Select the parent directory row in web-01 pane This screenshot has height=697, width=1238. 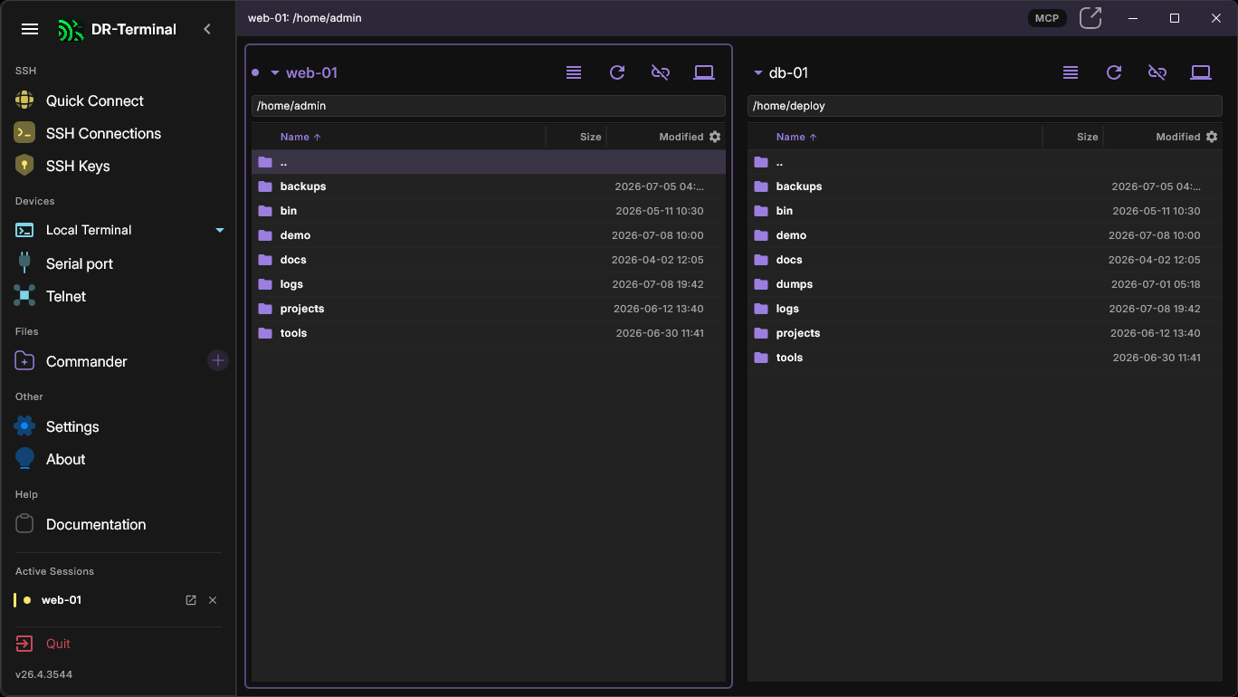tap(489, 162)
